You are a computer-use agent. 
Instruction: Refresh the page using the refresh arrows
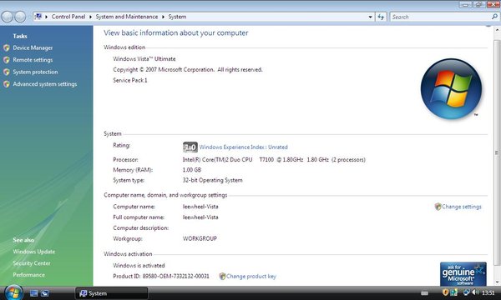click(x=381, y=17)
